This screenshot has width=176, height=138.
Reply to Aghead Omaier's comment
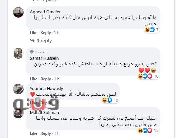click(46, 33)
